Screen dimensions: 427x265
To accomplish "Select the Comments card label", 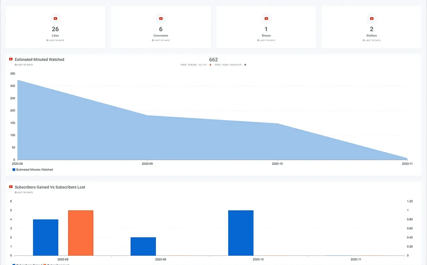I will (x=161, y=36).
